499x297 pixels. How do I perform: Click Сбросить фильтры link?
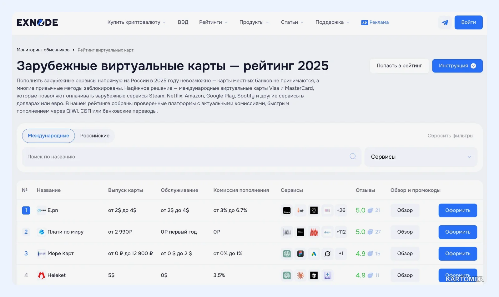pos(450,136)
